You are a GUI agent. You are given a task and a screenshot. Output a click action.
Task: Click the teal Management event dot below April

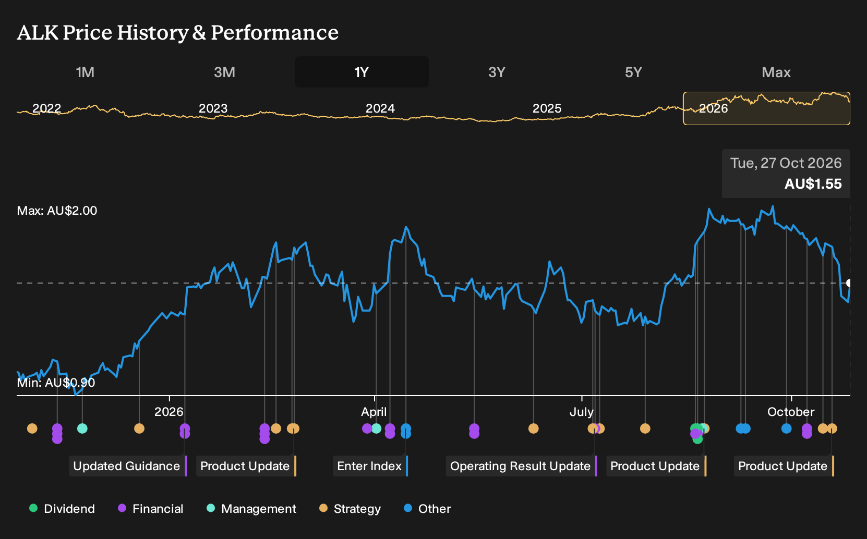[x=377, y=428]
